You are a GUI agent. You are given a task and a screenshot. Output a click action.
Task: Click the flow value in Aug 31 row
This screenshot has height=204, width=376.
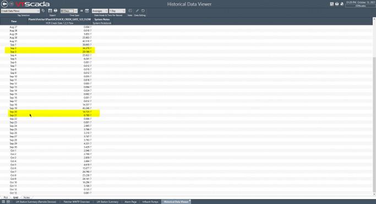87,41
